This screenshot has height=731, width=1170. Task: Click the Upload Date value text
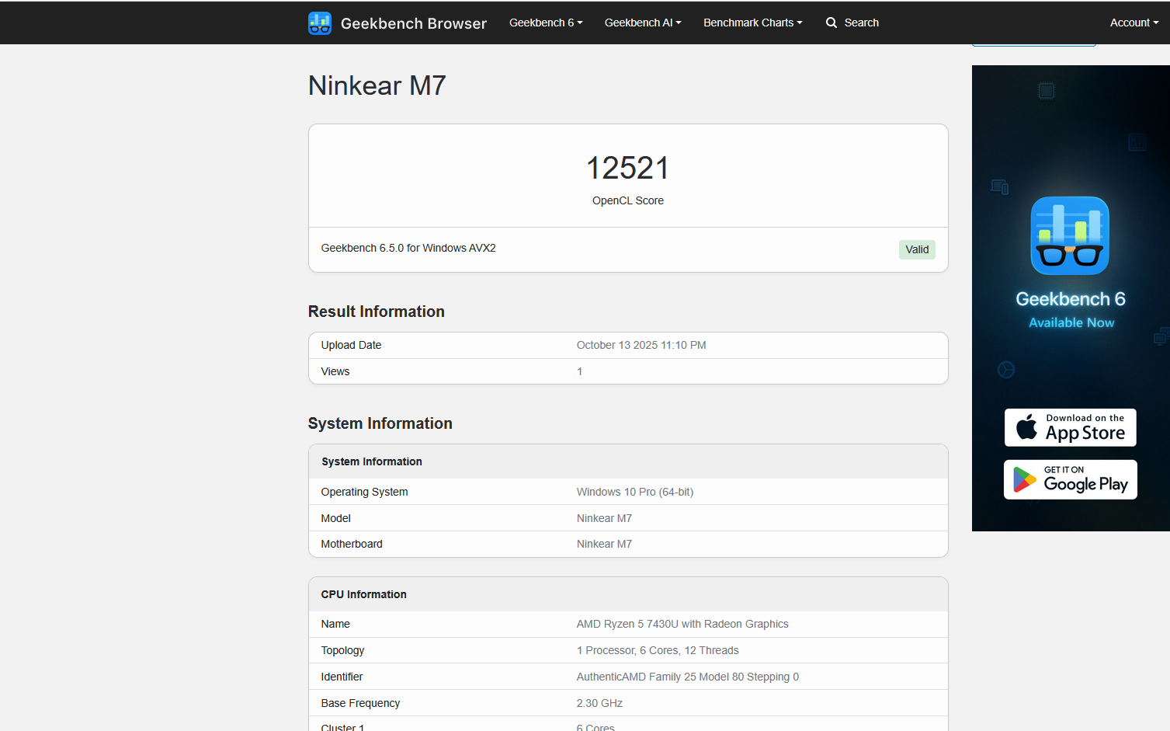tap(641, 345)
